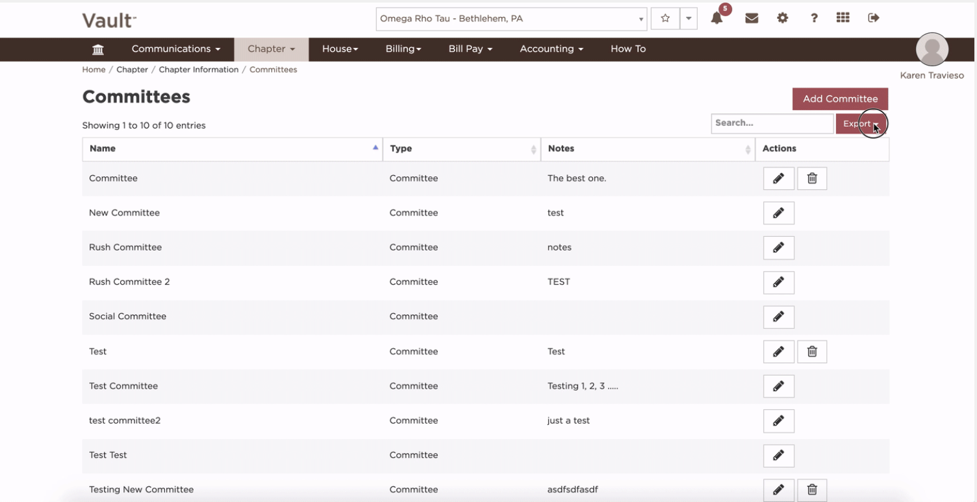Open the chapter selector Omega Rho Tau dropdown
The image size is (977, 502).
click(511, 19)
